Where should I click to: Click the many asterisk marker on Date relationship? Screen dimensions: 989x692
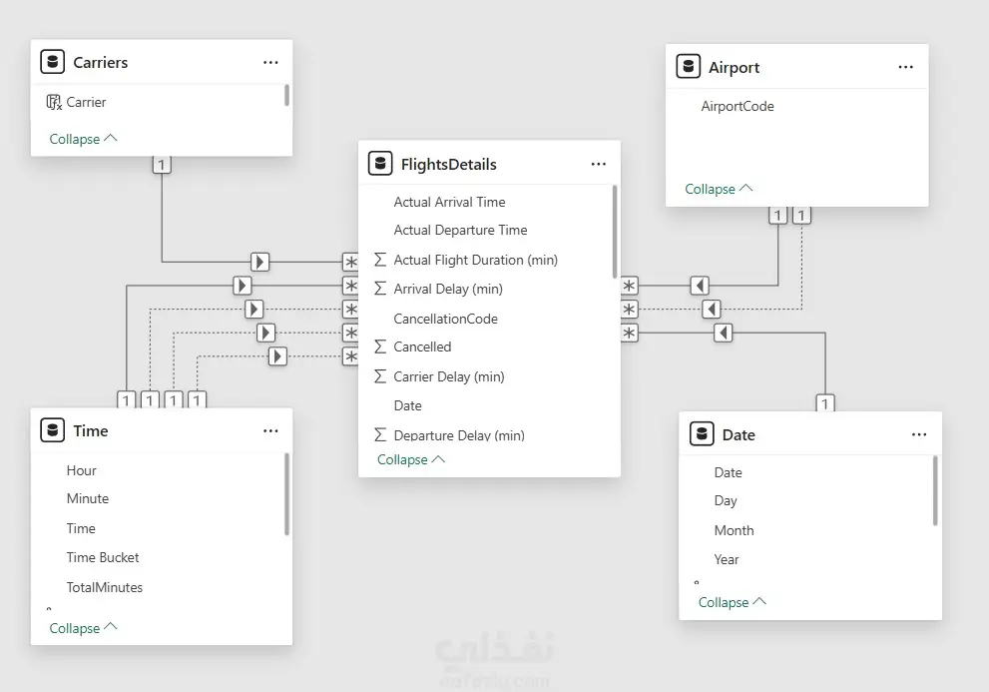click(629, 333)
